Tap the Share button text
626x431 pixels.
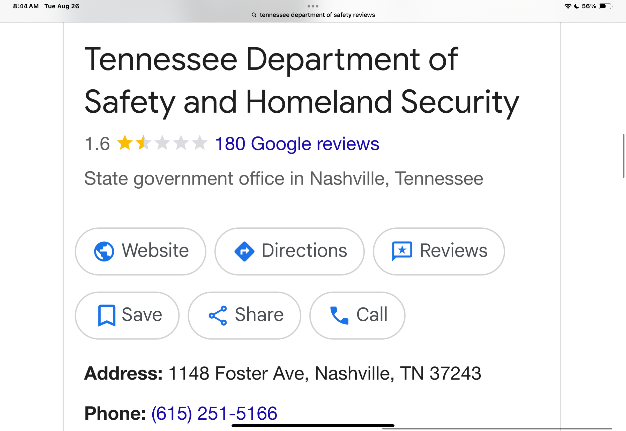point(259,315)
